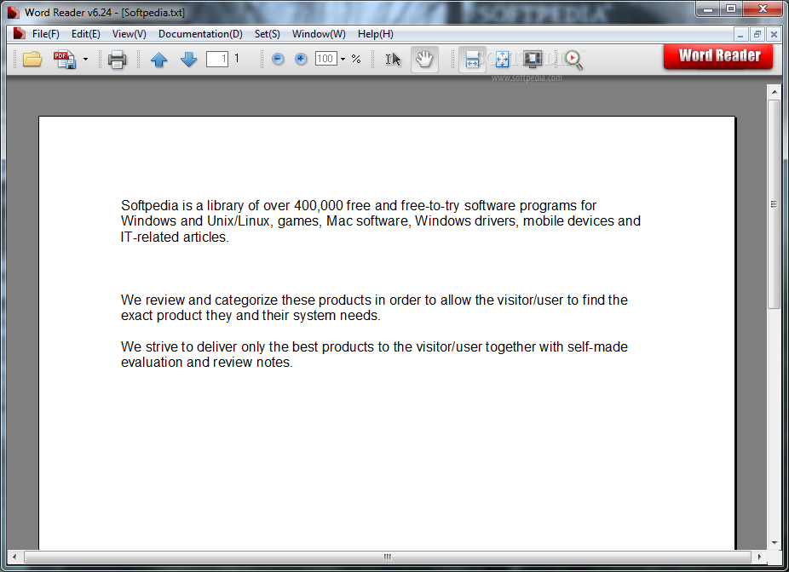Toggle fit width page view
The width and height of the screenshot is (789, 572).
tap(472, 60)
